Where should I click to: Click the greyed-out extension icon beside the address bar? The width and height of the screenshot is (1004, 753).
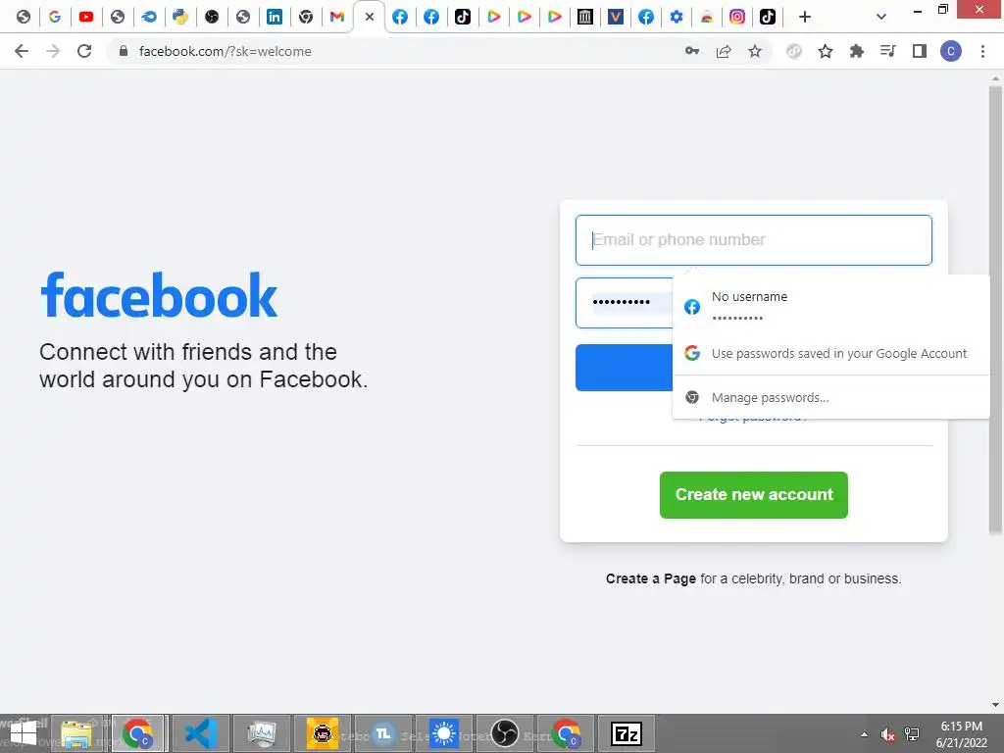click(794, 51)
